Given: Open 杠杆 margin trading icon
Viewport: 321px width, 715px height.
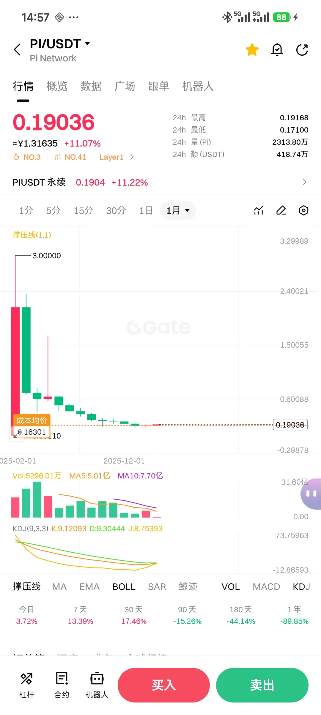Looking at the screenshot, I should pos(27,685).
